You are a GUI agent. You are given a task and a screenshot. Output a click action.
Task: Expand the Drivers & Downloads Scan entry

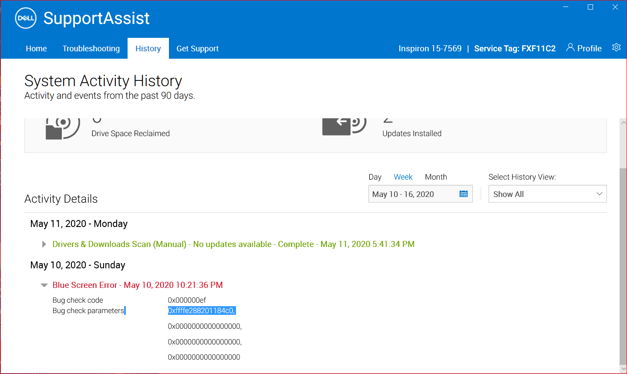tap(44, 244)
